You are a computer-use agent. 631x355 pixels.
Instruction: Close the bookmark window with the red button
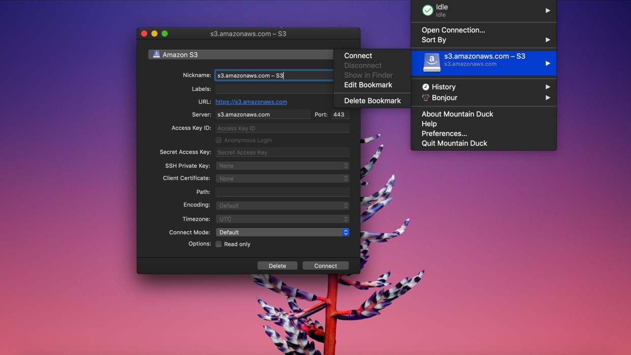pyautogui.click(x=144, y=33)
